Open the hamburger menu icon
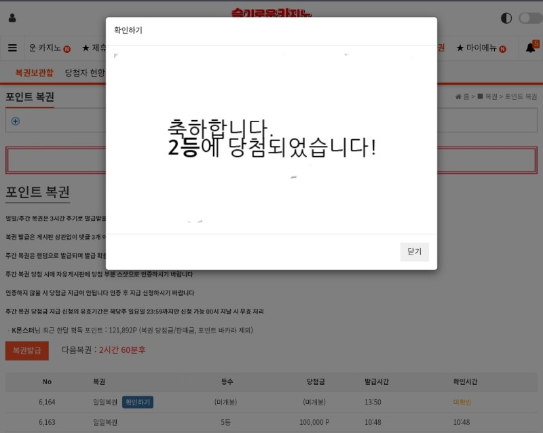This screenshot has height=433, width=543. (x=12, y=48)
